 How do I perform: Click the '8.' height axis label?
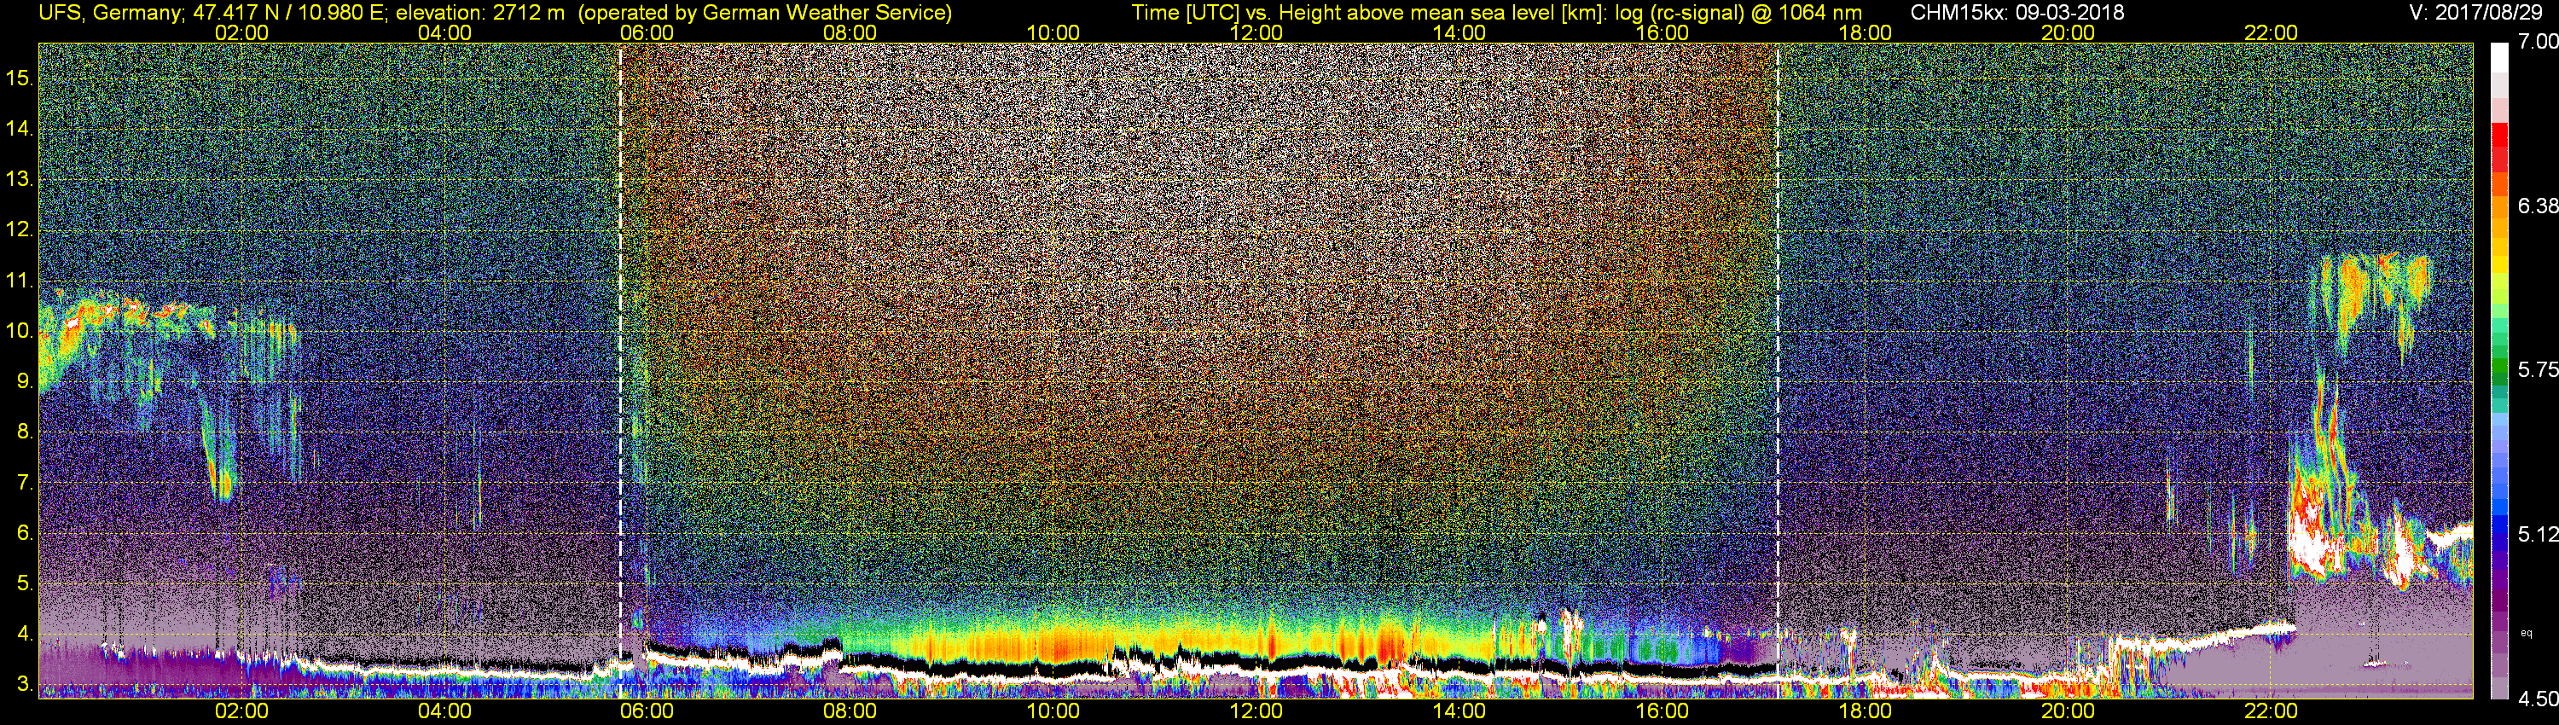(25, 432)
